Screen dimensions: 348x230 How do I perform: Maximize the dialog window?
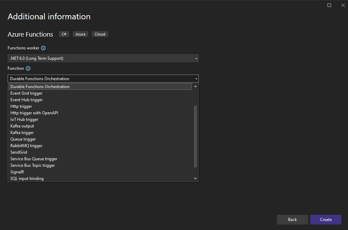click(x=329, y=5)
